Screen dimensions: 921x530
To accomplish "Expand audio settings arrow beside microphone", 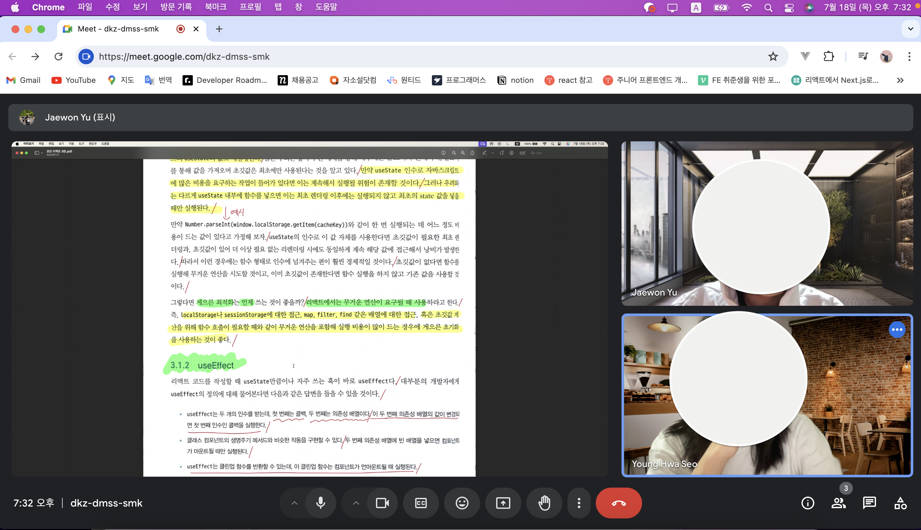I will 294,503.
